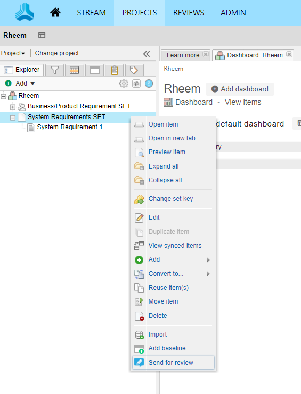
Task: Click the red Delete icon
Action: pos(139,316)
